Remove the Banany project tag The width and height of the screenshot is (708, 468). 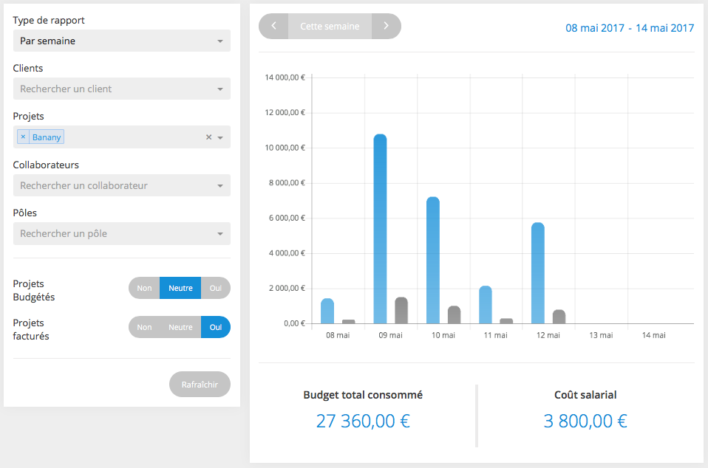(23, 137)
